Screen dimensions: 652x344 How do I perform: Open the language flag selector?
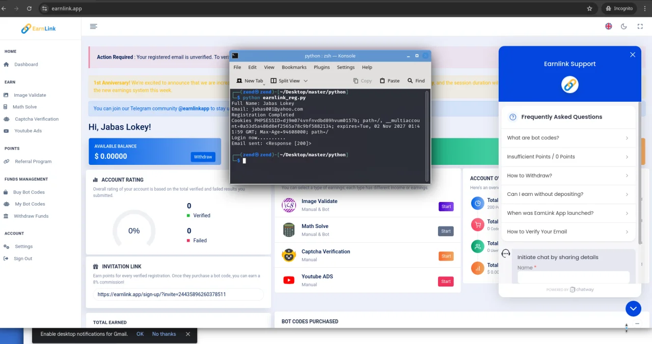click(x=608, y=26)
